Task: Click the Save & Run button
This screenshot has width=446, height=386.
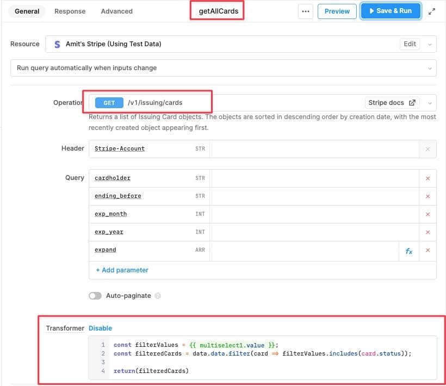Action: pyautogui.click(x=391, y=10)
